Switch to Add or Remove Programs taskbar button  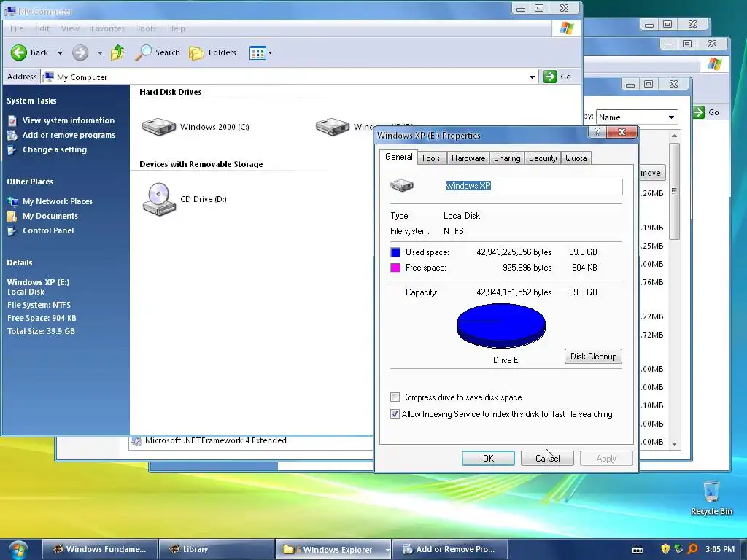pyautogui.click(x=449, y=549)
